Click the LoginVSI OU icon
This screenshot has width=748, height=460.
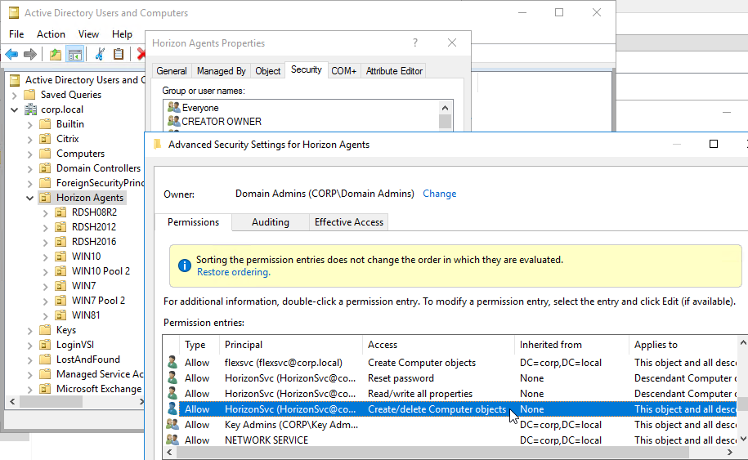tap(45, 345)
